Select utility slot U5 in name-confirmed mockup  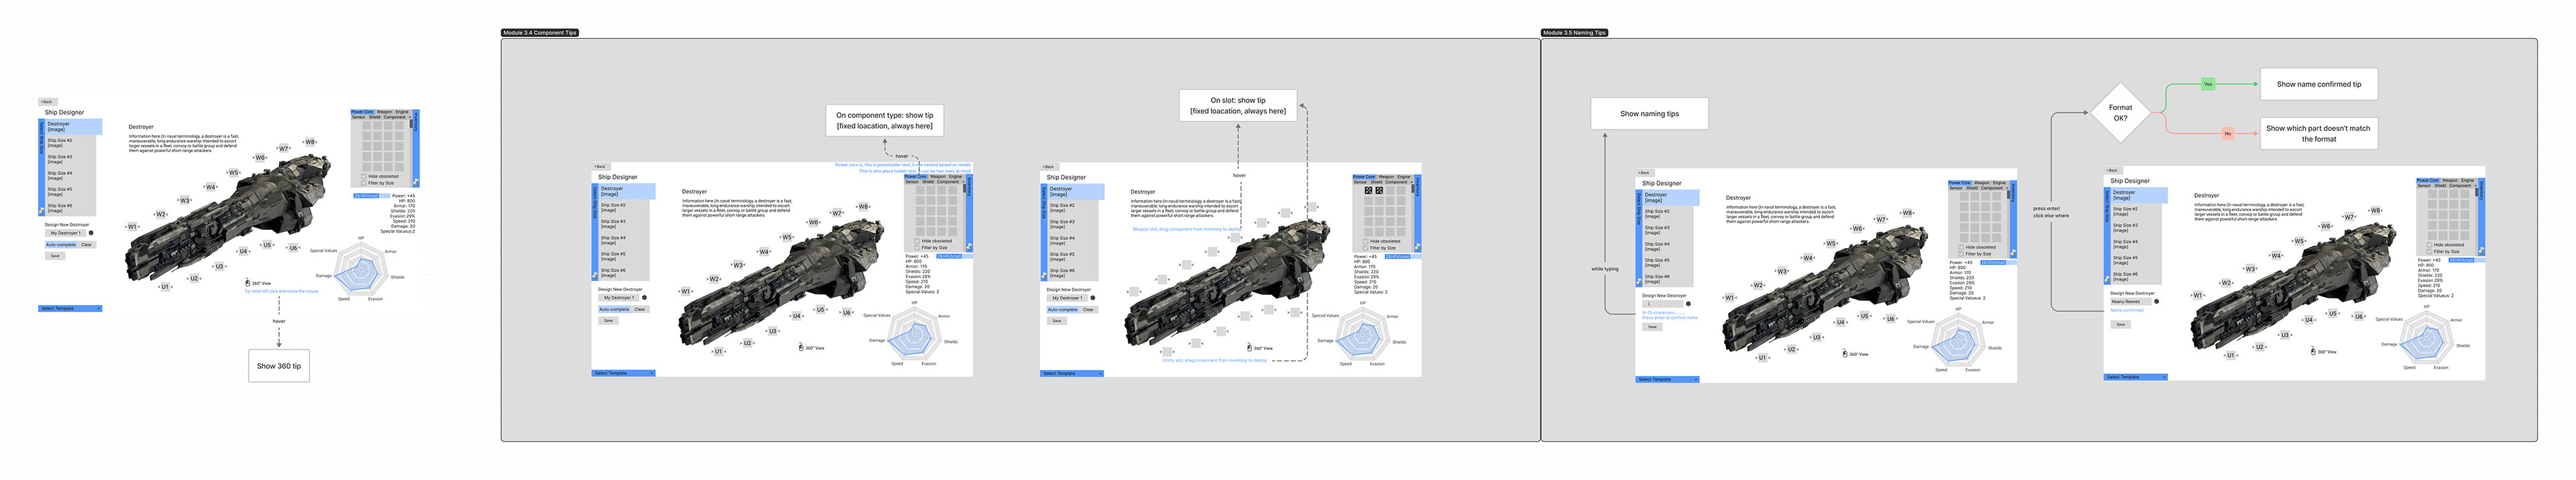[x=2333, y=313]
